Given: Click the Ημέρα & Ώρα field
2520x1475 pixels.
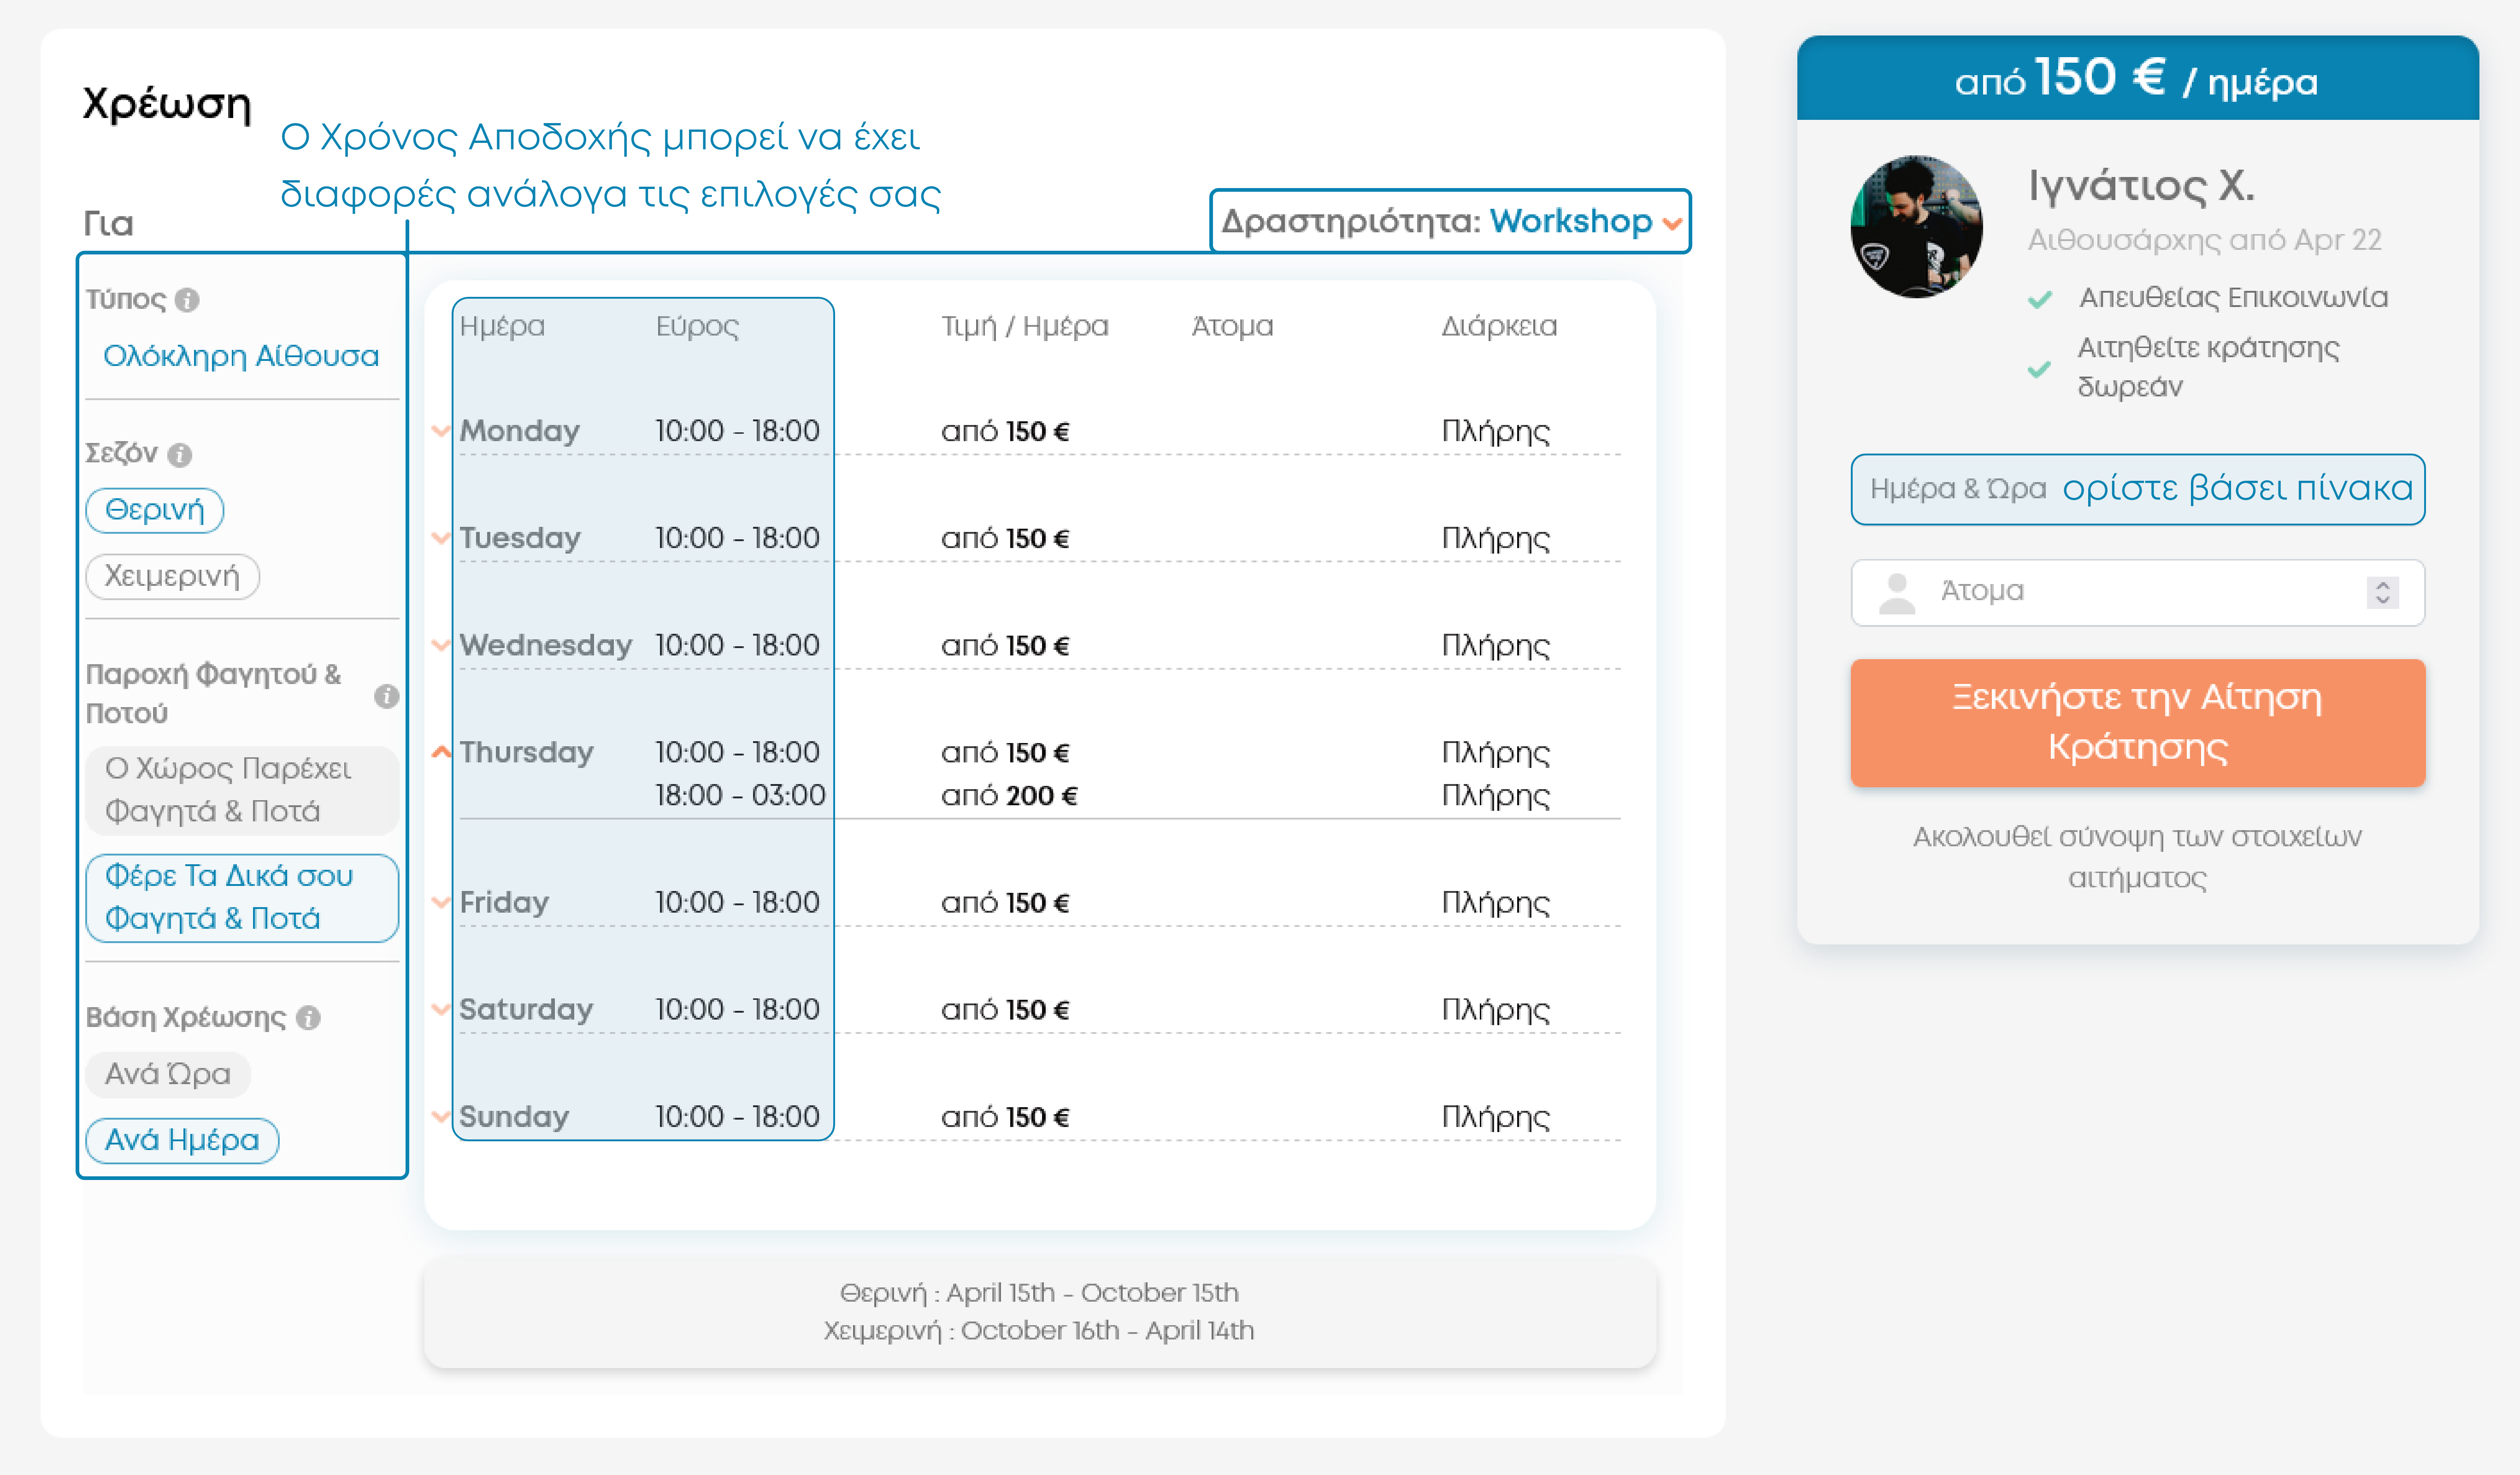Looking at the screenshot, I should pyautogui.click(x=2137, y=489).
